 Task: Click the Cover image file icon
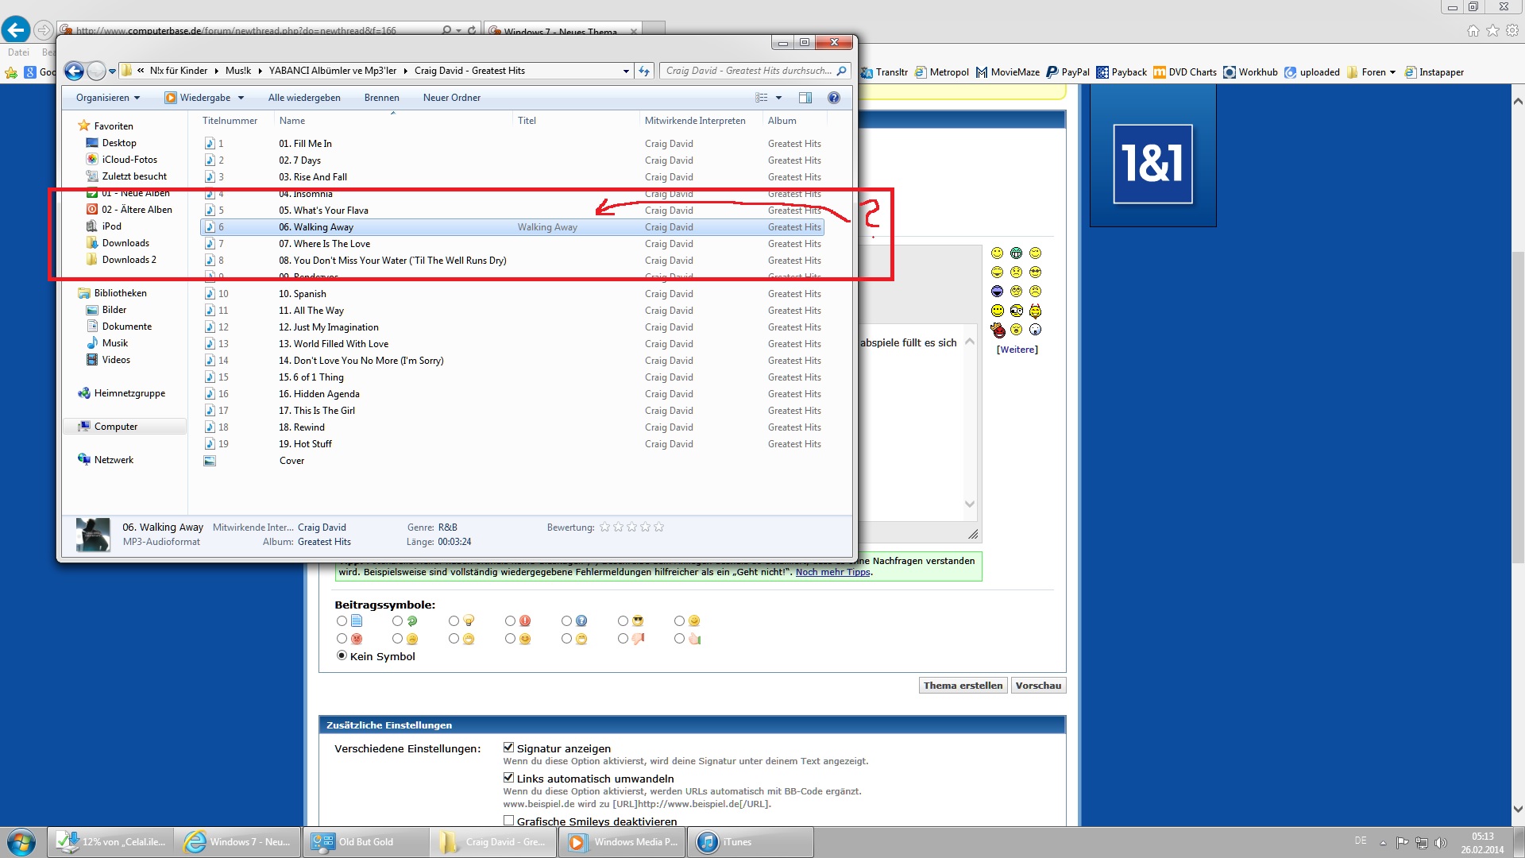click(x=210, y=461)
